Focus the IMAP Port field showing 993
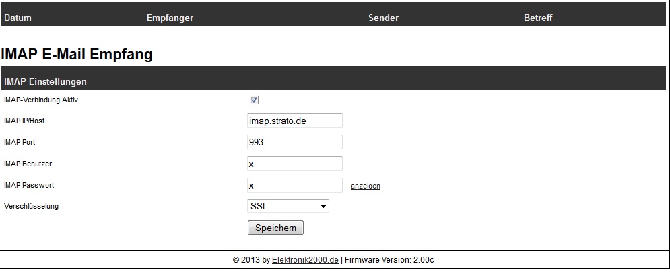670x272 pixels. point(295,142)
